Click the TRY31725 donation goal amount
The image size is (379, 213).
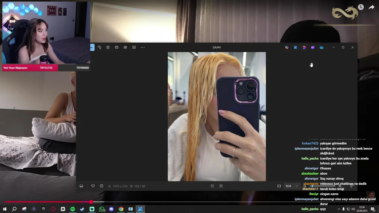tap(46, 68)
